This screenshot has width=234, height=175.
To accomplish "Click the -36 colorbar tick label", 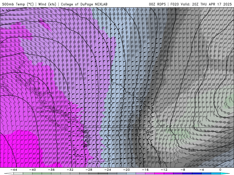I will (x=51, y=170).
